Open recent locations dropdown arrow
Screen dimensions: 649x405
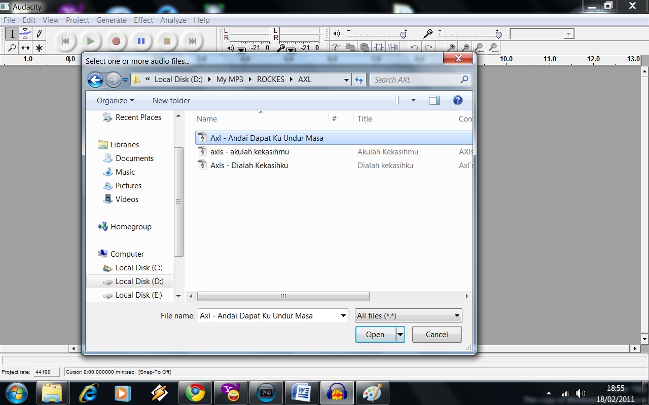(x=125, y=80)
